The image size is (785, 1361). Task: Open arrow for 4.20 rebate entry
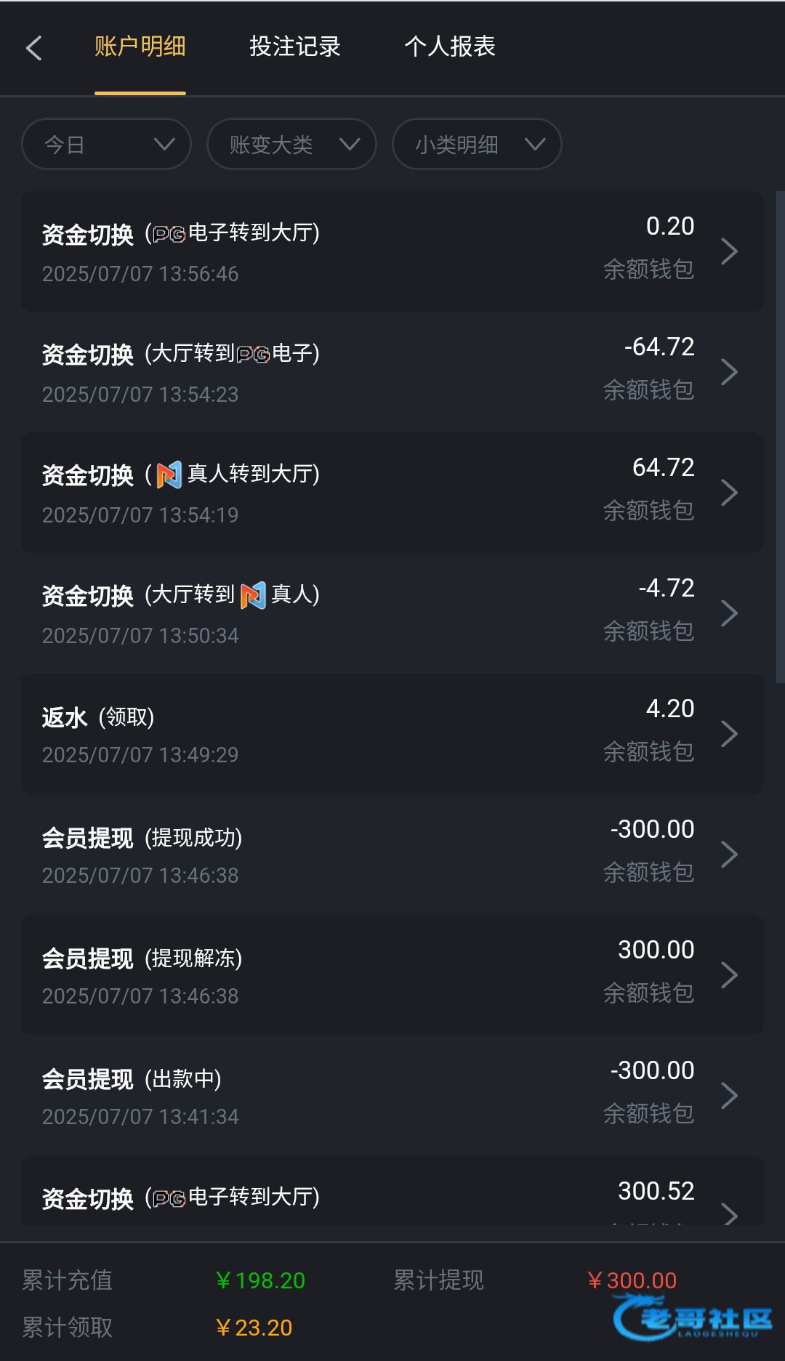point(729,734)
